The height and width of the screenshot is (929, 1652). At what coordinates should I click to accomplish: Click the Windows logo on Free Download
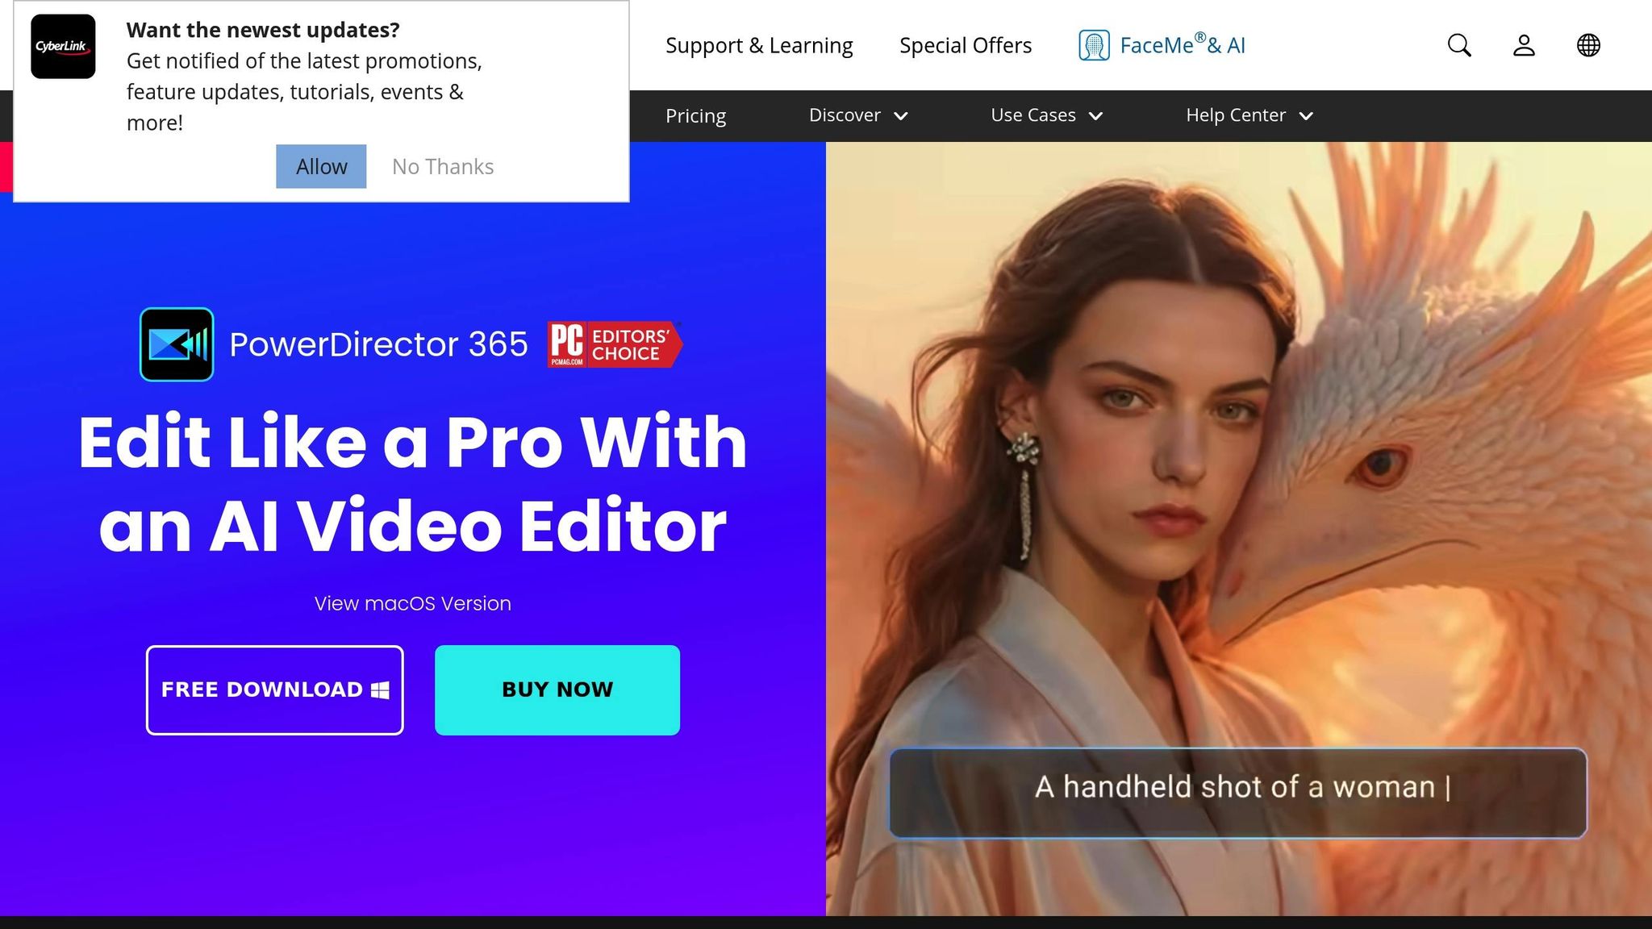tap(380, 689)
